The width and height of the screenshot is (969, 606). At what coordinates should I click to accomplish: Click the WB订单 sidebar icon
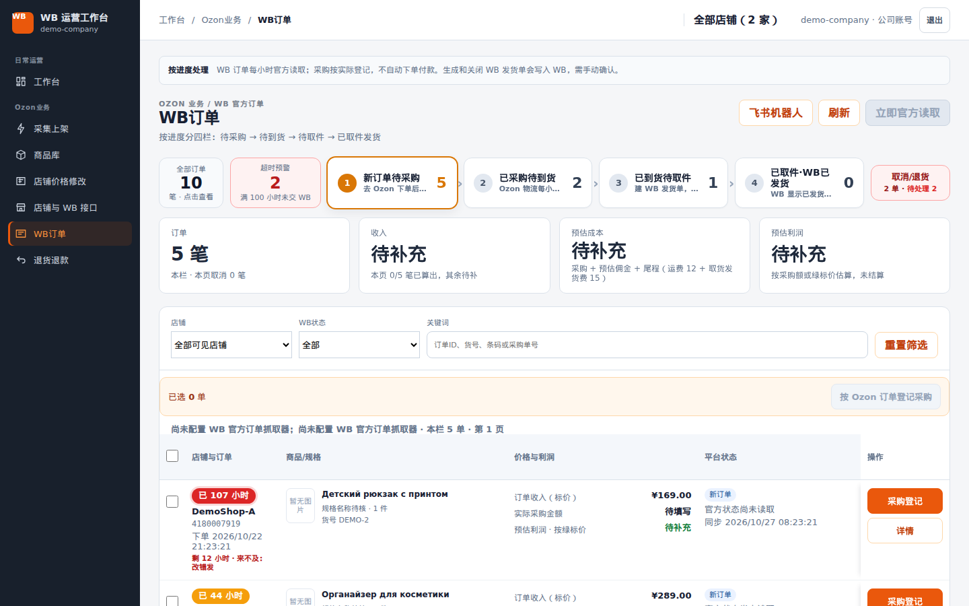(x=21, y=234)
